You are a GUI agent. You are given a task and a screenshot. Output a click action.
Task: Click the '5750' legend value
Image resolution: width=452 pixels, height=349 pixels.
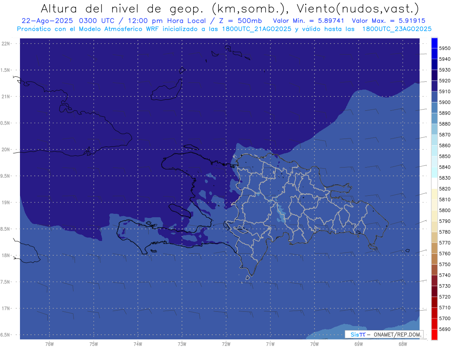[445, 264]
